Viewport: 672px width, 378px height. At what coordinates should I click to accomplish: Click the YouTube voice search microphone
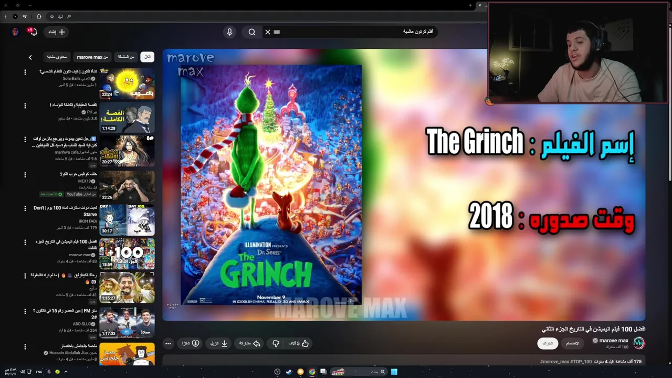click(229, 32)
